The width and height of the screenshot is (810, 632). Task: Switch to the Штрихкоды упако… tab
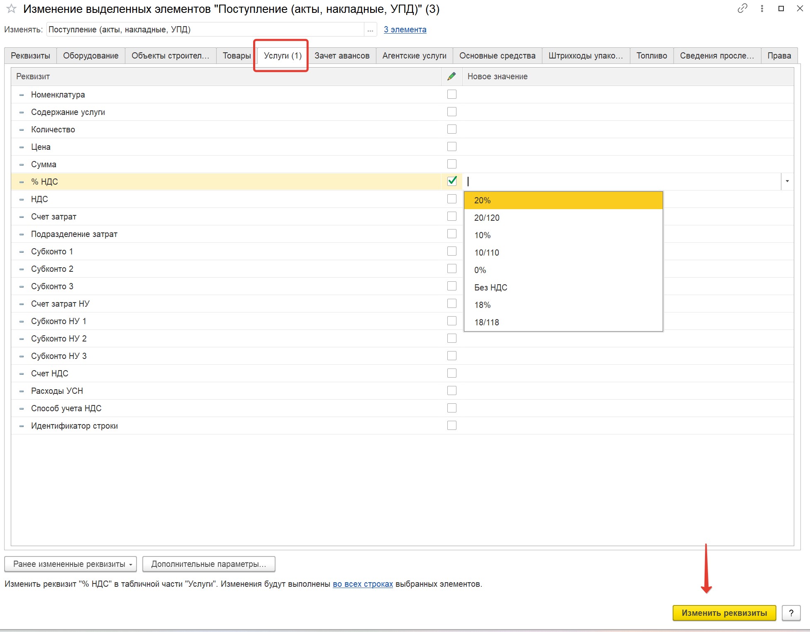(x=586, y=56)
